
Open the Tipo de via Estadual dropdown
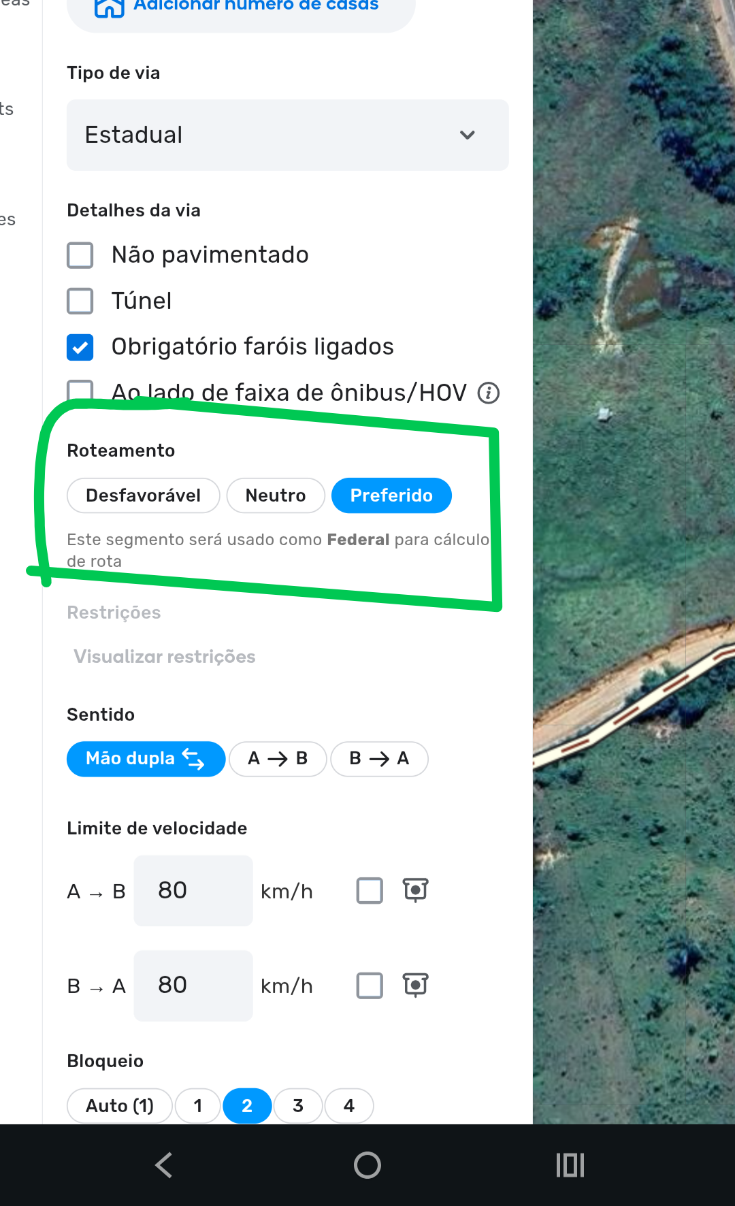pos(288,135)
